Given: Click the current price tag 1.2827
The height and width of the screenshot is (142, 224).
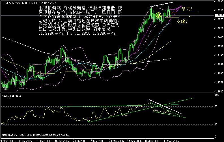Looking at the screenshot, I should point(219,15).
